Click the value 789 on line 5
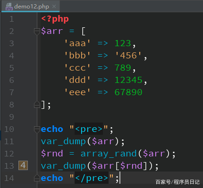This screenshot has width=203, height=188. 123,68
